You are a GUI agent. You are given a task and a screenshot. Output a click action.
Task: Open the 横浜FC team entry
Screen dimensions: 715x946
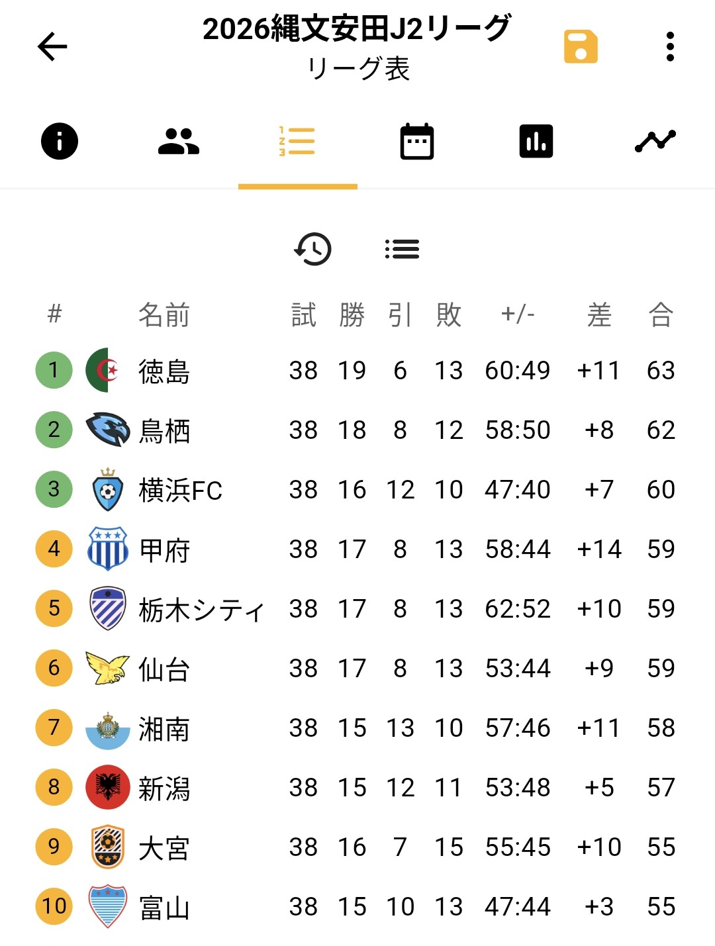click(180, 490)
